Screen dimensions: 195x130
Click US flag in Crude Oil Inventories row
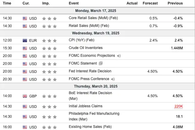[x=25, y=48]
